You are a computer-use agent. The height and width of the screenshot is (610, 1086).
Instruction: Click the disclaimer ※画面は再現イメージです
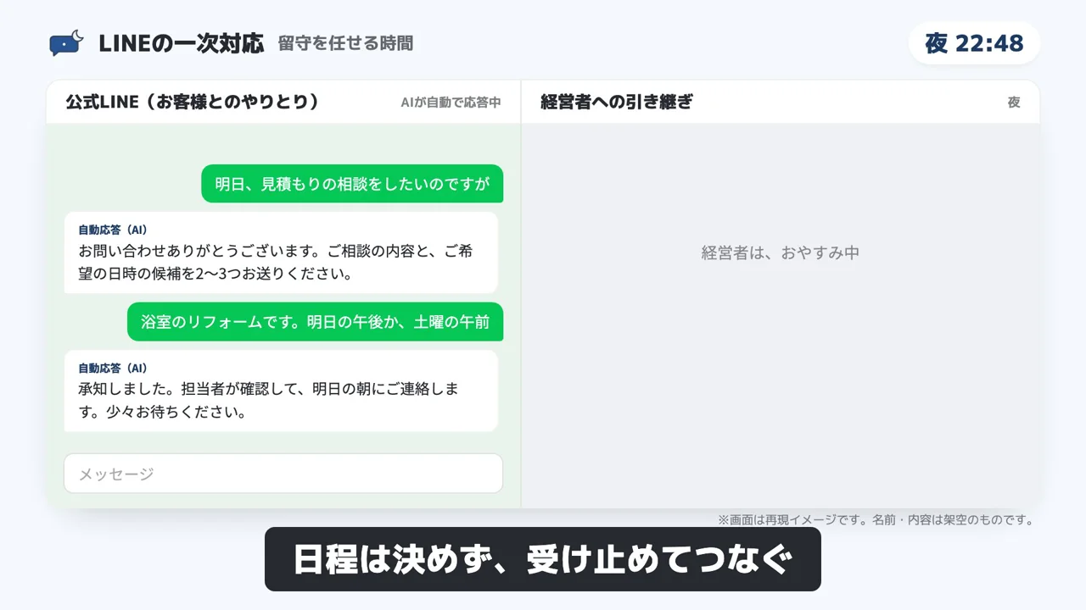coord(876,520)
